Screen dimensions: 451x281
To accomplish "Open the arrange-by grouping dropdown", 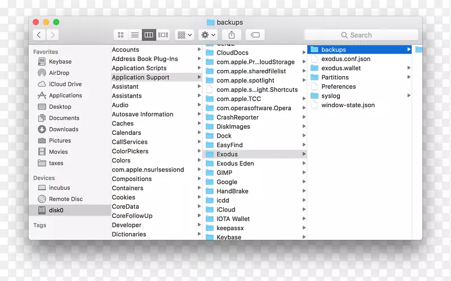I will (x=184, y=35).
